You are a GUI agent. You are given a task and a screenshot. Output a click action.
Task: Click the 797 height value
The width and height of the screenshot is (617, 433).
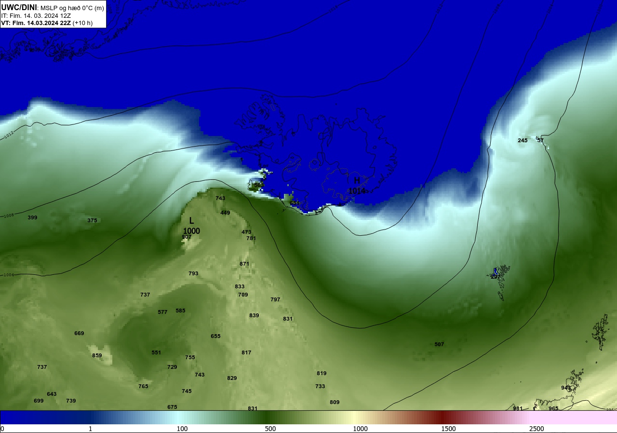tap(275, 299)
